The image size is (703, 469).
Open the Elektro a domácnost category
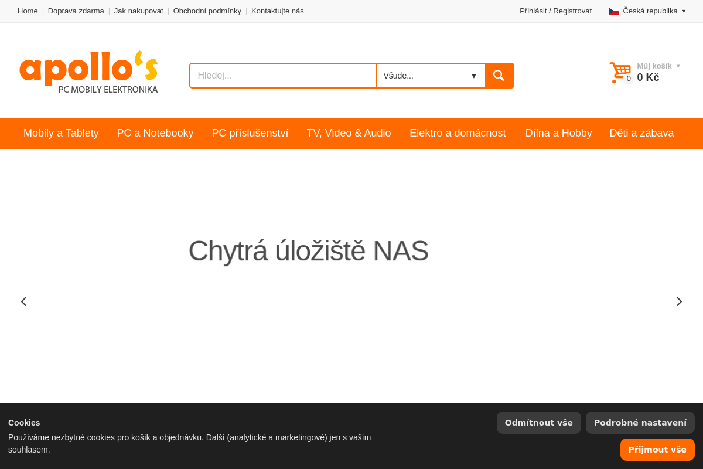pos(458,133)
